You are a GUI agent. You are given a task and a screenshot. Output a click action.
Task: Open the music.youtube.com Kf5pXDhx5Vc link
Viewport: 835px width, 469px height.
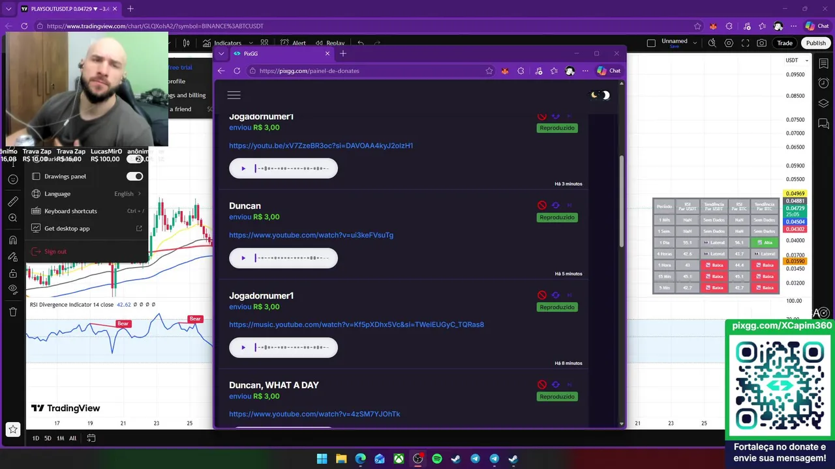[356, 324]
